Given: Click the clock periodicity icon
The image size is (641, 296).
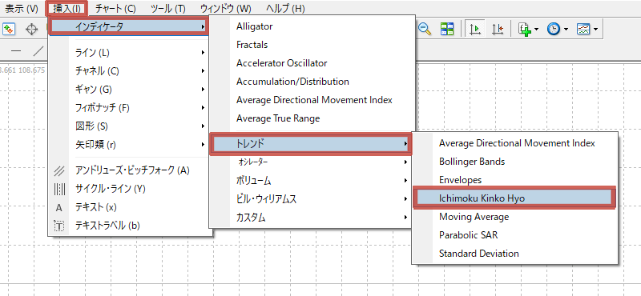Looking at the screenshot, I should (554, 29).
